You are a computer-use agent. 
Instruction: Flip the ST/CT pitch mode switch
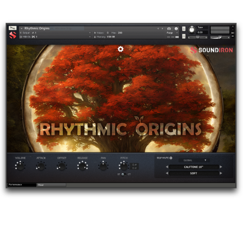(x=124, y=174)
